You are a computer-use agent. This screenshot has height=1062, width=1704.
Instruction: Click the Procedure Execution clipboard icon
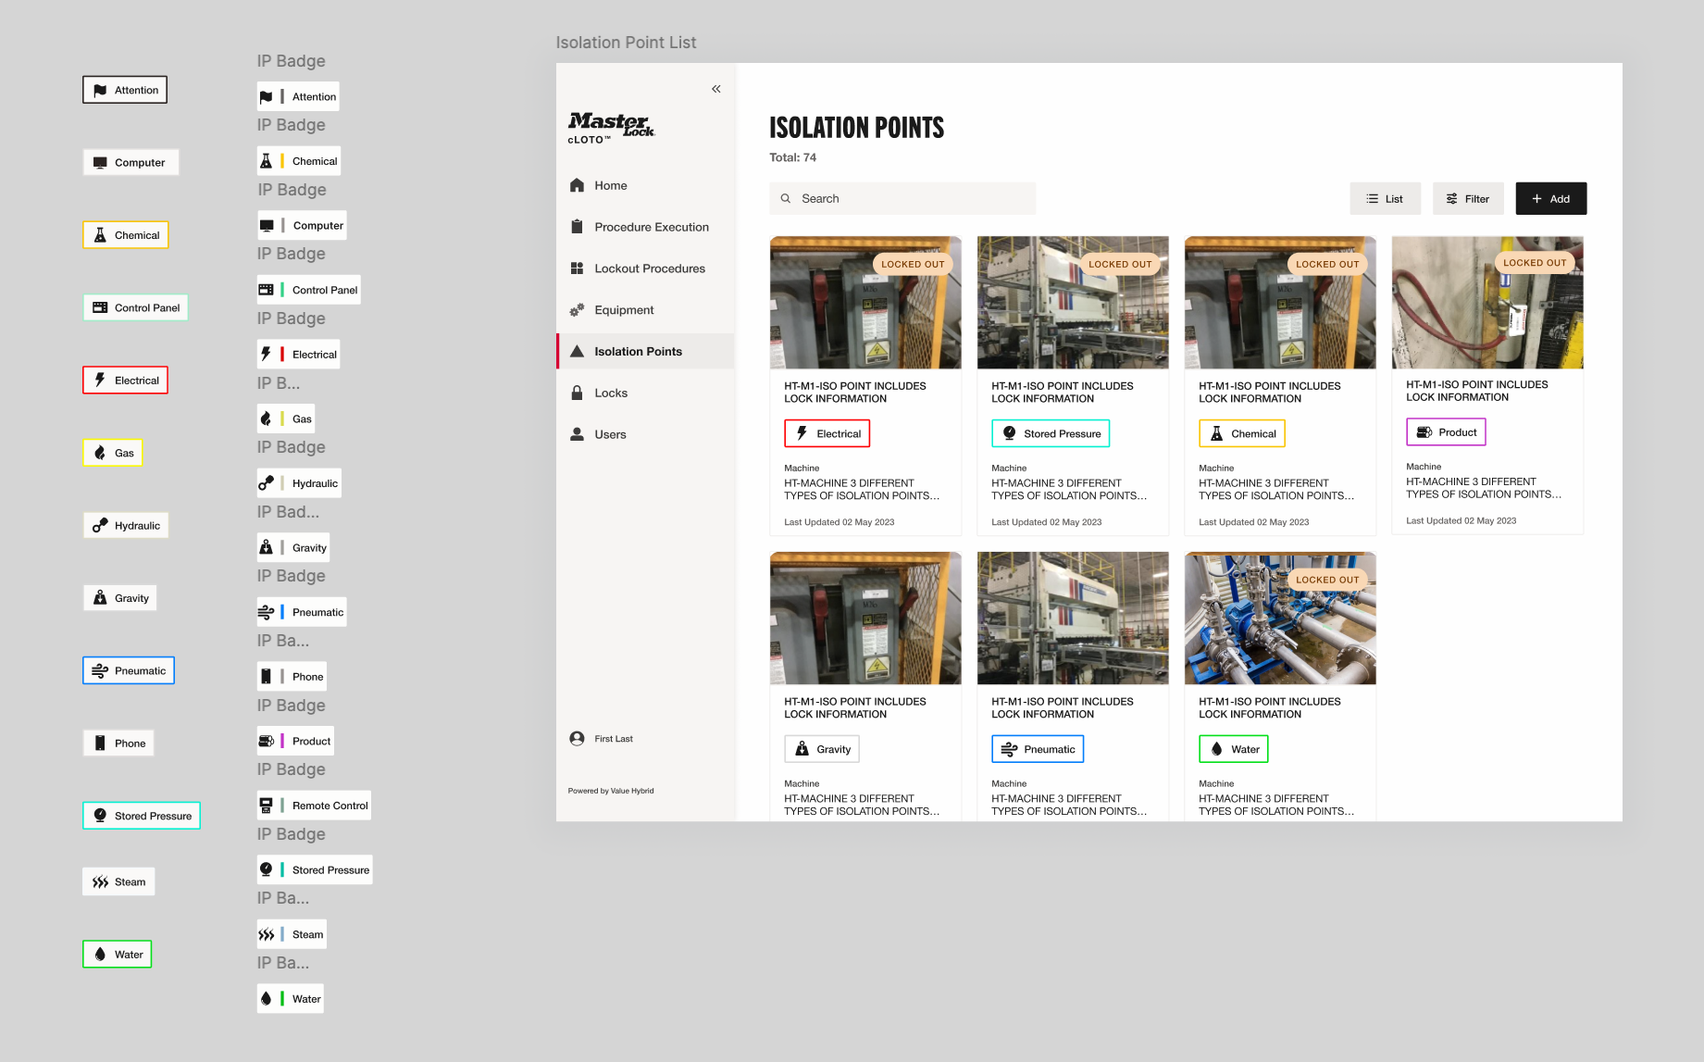click(x=577, y=227)
